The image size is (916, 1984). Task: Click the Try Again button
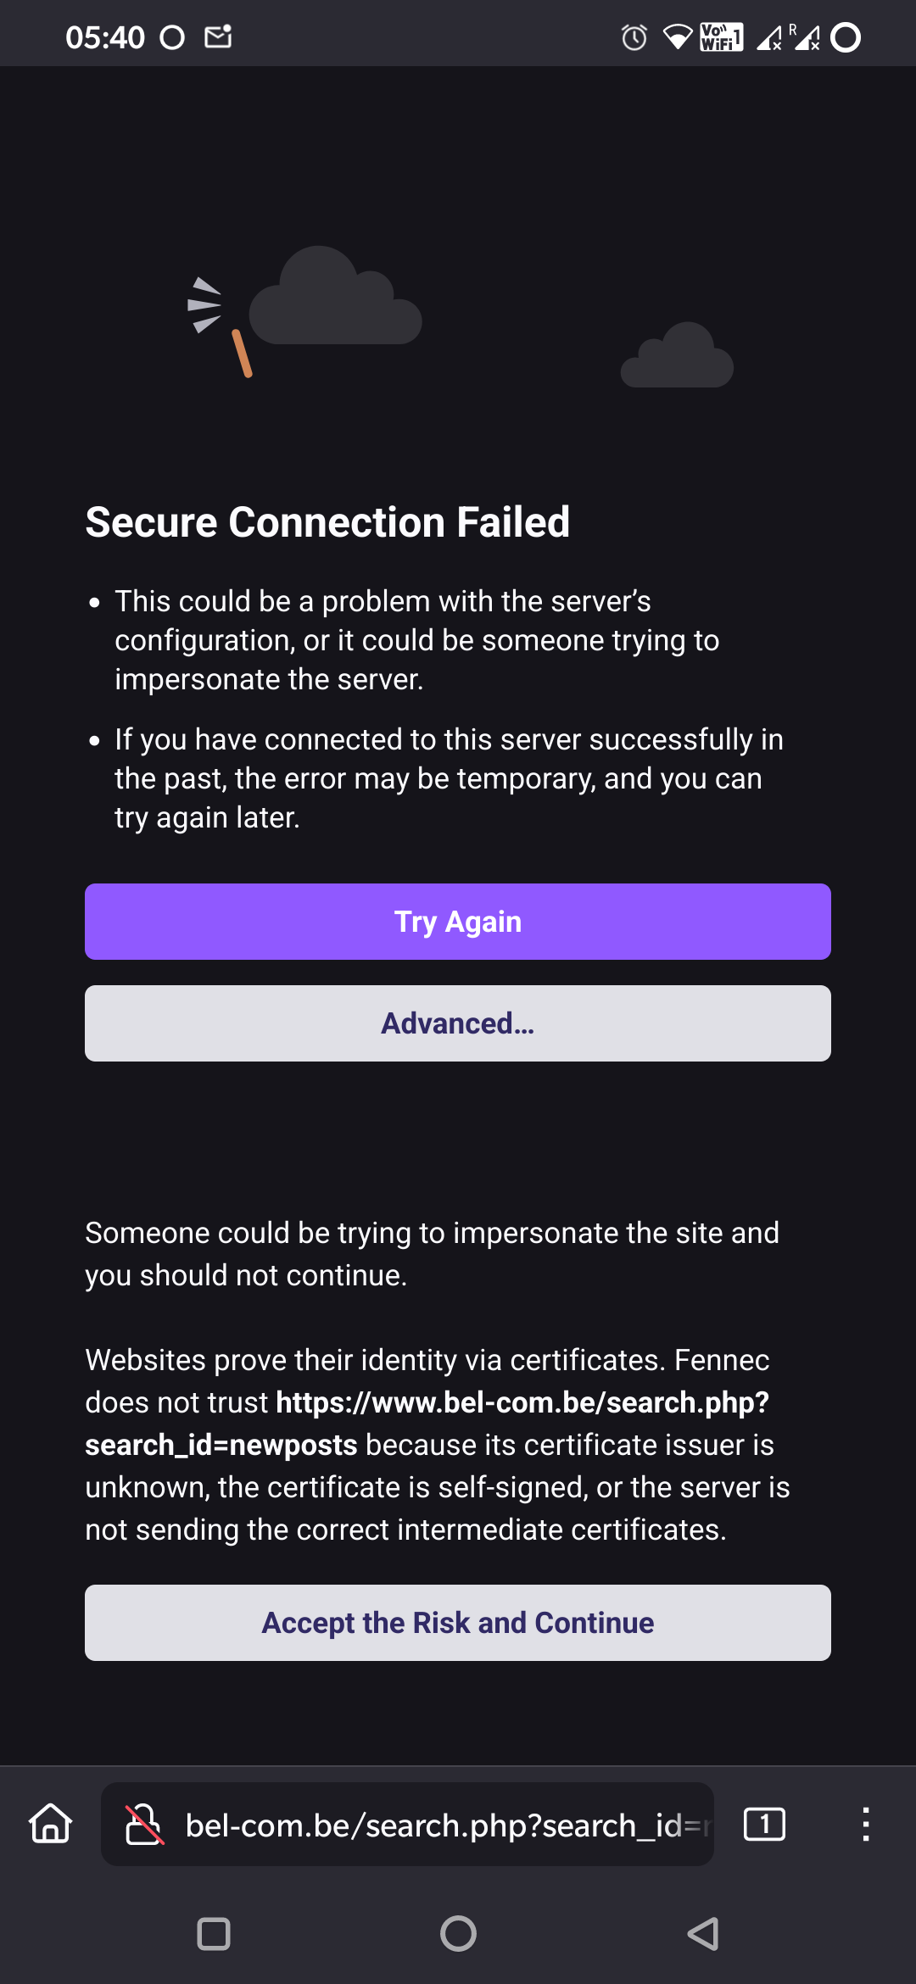[458, 922]
